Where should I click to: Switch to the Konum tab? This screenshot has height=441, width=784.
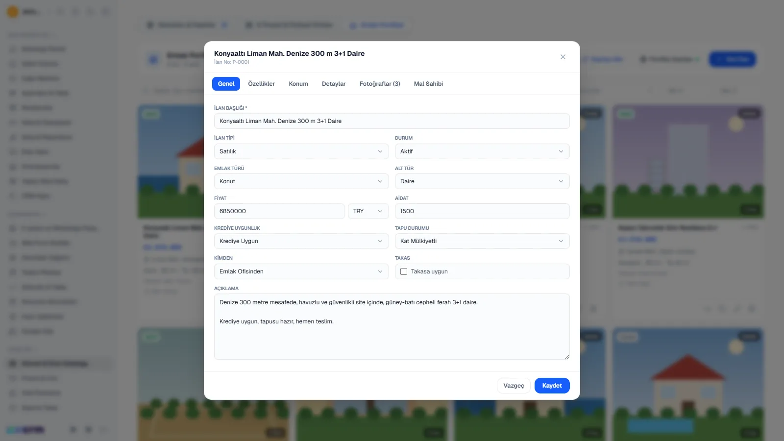[298, 84]
